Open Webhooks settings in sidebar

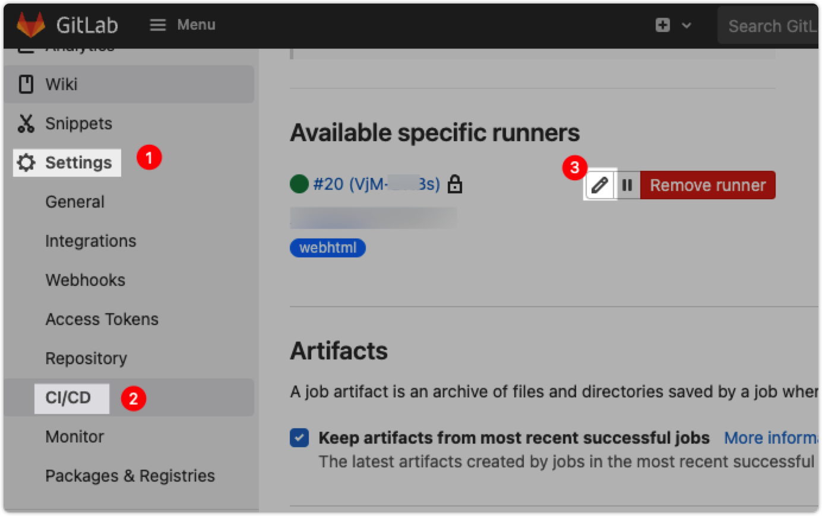(85, 280)
